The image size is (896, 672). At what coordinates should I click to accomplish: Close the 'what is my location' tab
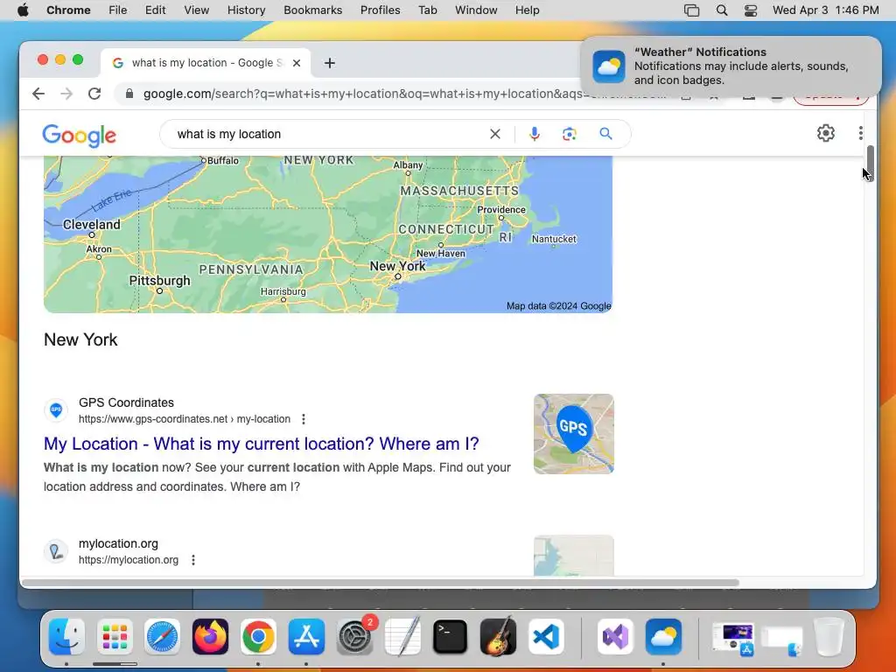[x=297, y=63]
